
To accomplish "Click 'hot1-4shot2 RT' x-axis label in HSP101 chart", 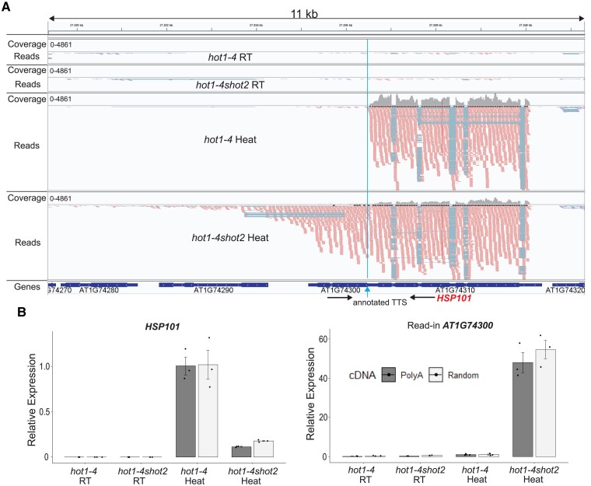I will click(142, 476).
